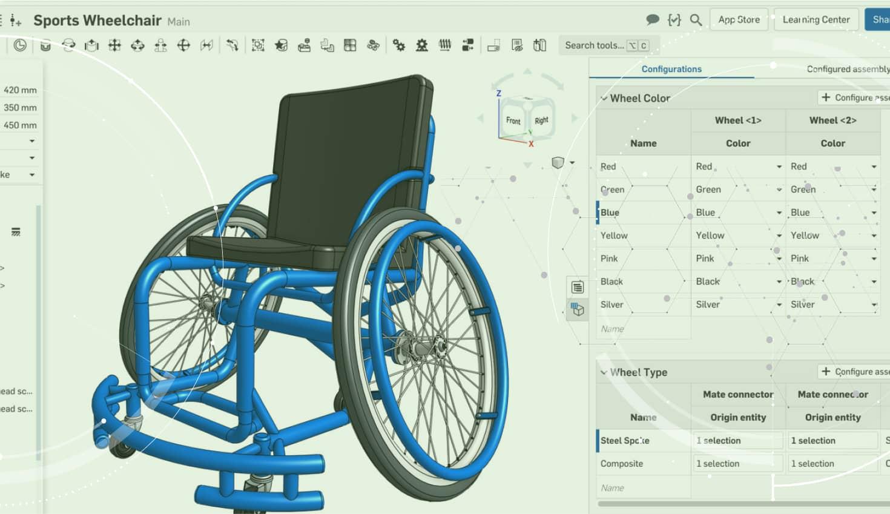Open the list panel icon beside configurations
This screenshot has height=514, width=890.
[x=578, y=287]
